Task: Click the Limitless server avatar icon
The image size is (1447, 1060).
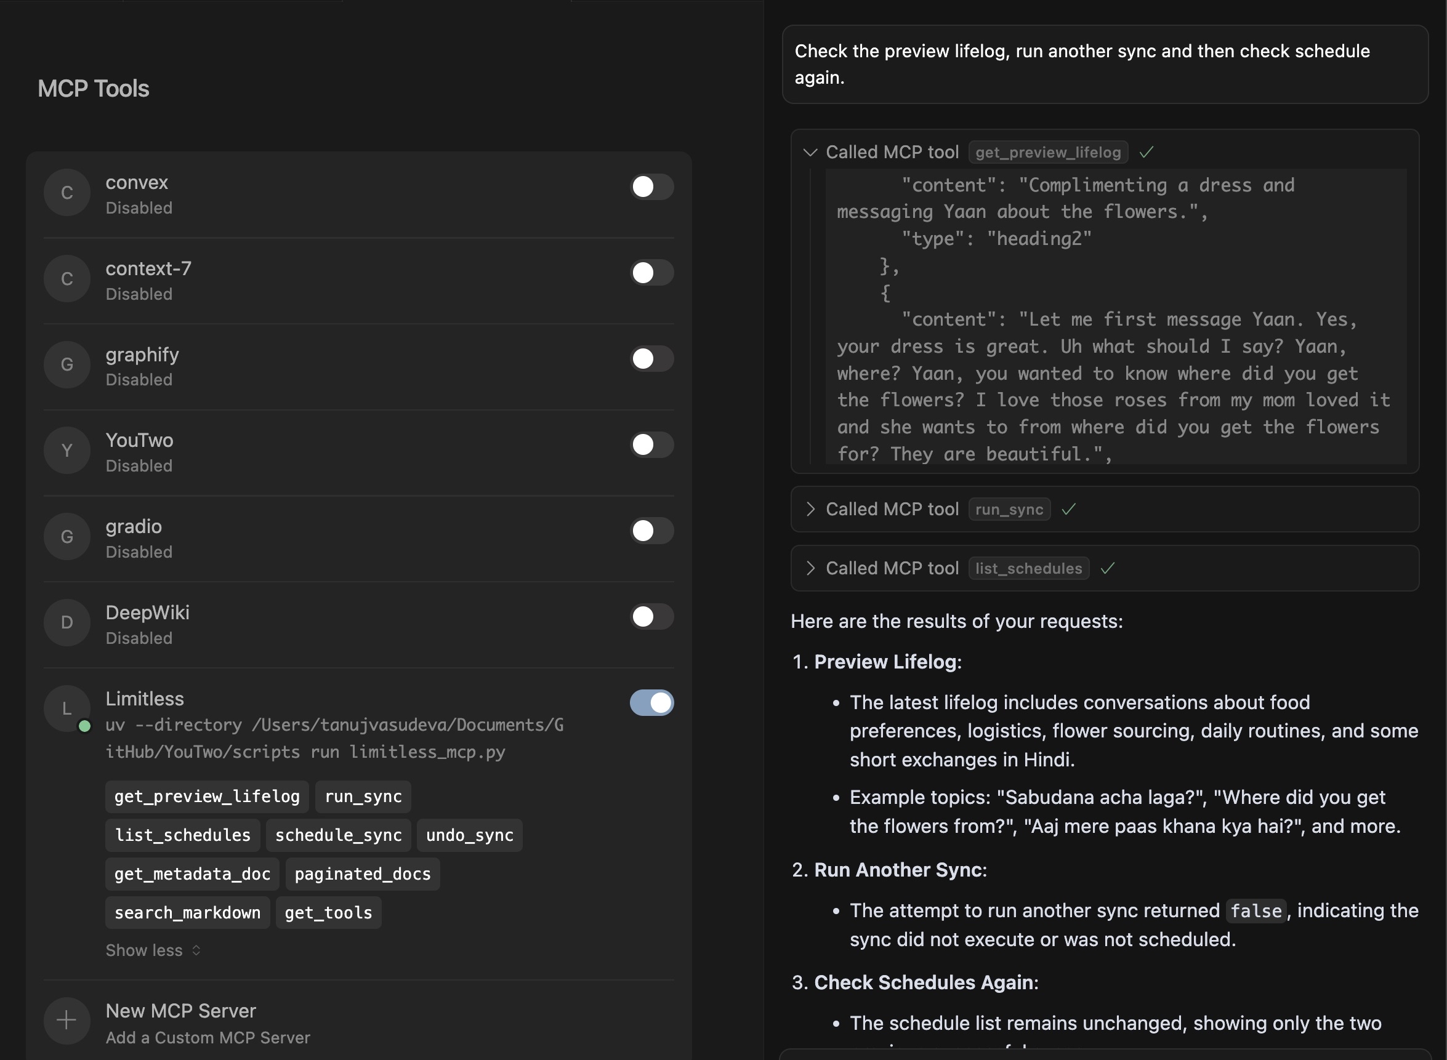Action: (x=67, y=709)
